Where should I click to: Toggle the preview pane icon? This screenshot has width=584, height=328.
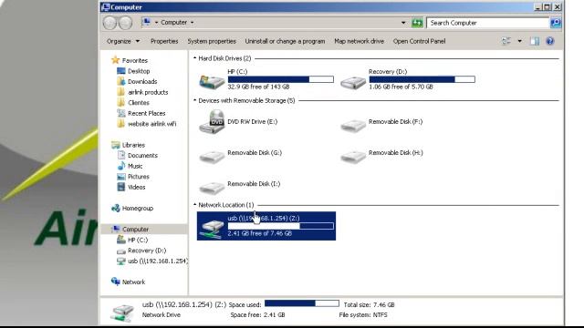tap(535, 41)
